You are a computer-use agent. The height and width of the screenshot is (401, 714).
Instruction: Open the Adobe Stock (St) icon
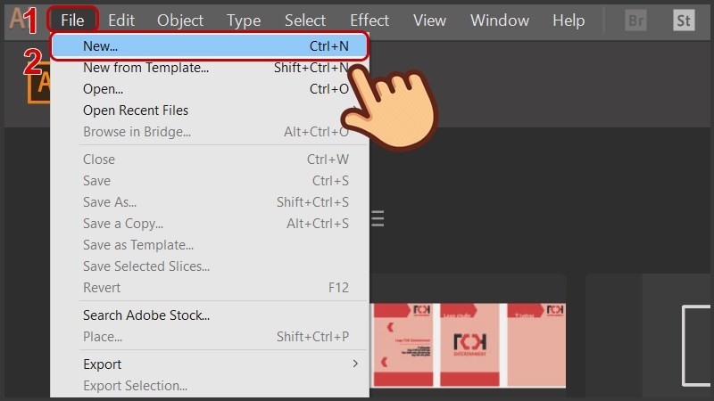pos(684,20)
